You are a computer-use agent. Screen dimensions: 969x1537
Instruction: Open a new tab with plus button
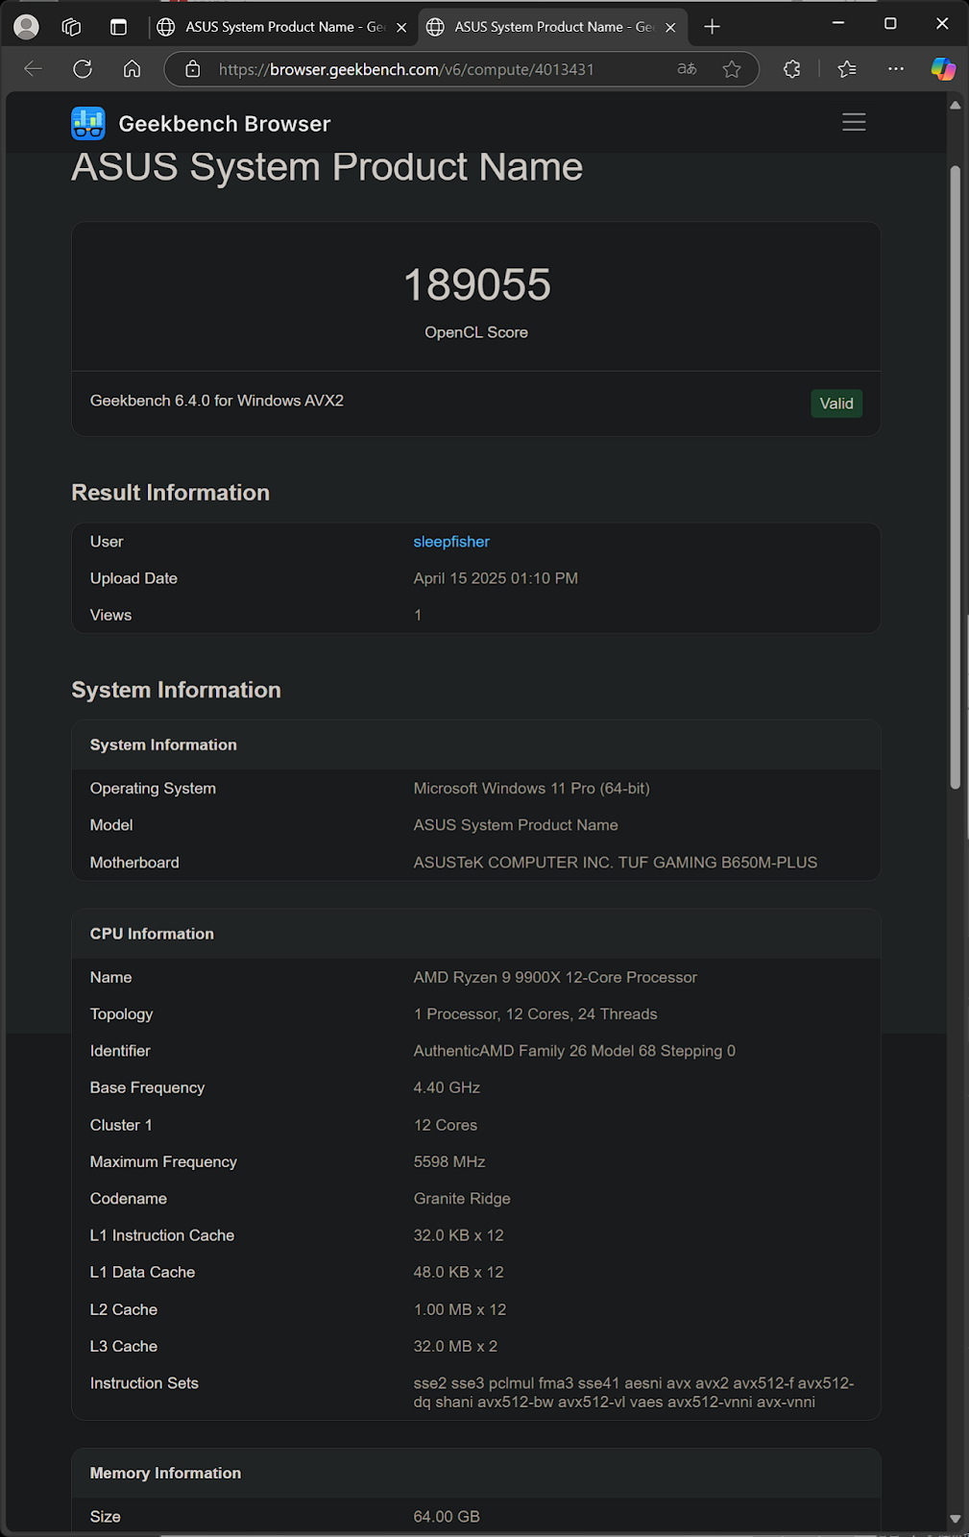pos(712,27)
